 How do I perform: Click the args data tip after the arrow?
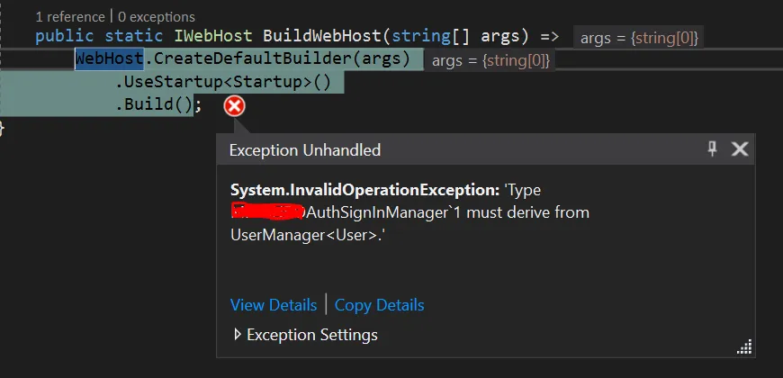(639, 37)
